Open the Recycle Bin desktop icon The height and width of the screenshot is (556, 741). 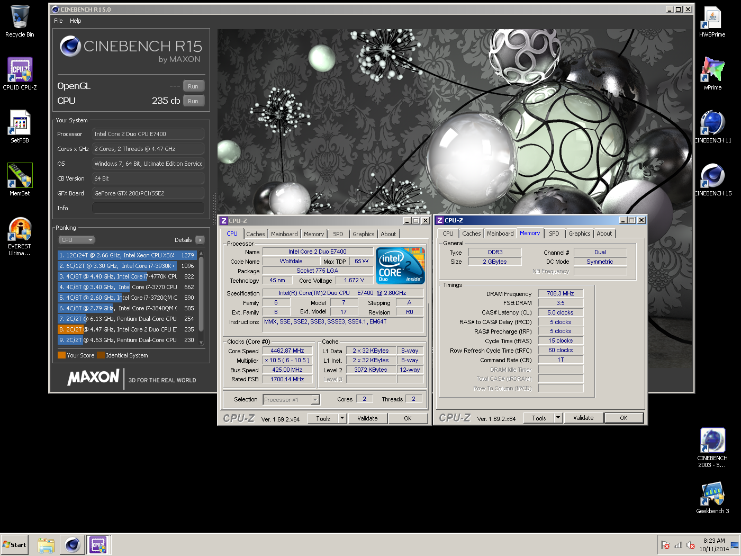pyautogui.click(x=20, y=21)
